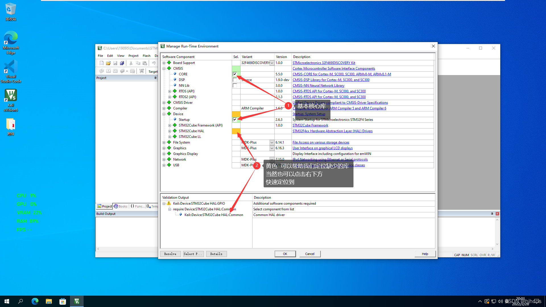Click the Save All toolbar icon
Viewport: 546px width, 307px height.
(122, 63)
